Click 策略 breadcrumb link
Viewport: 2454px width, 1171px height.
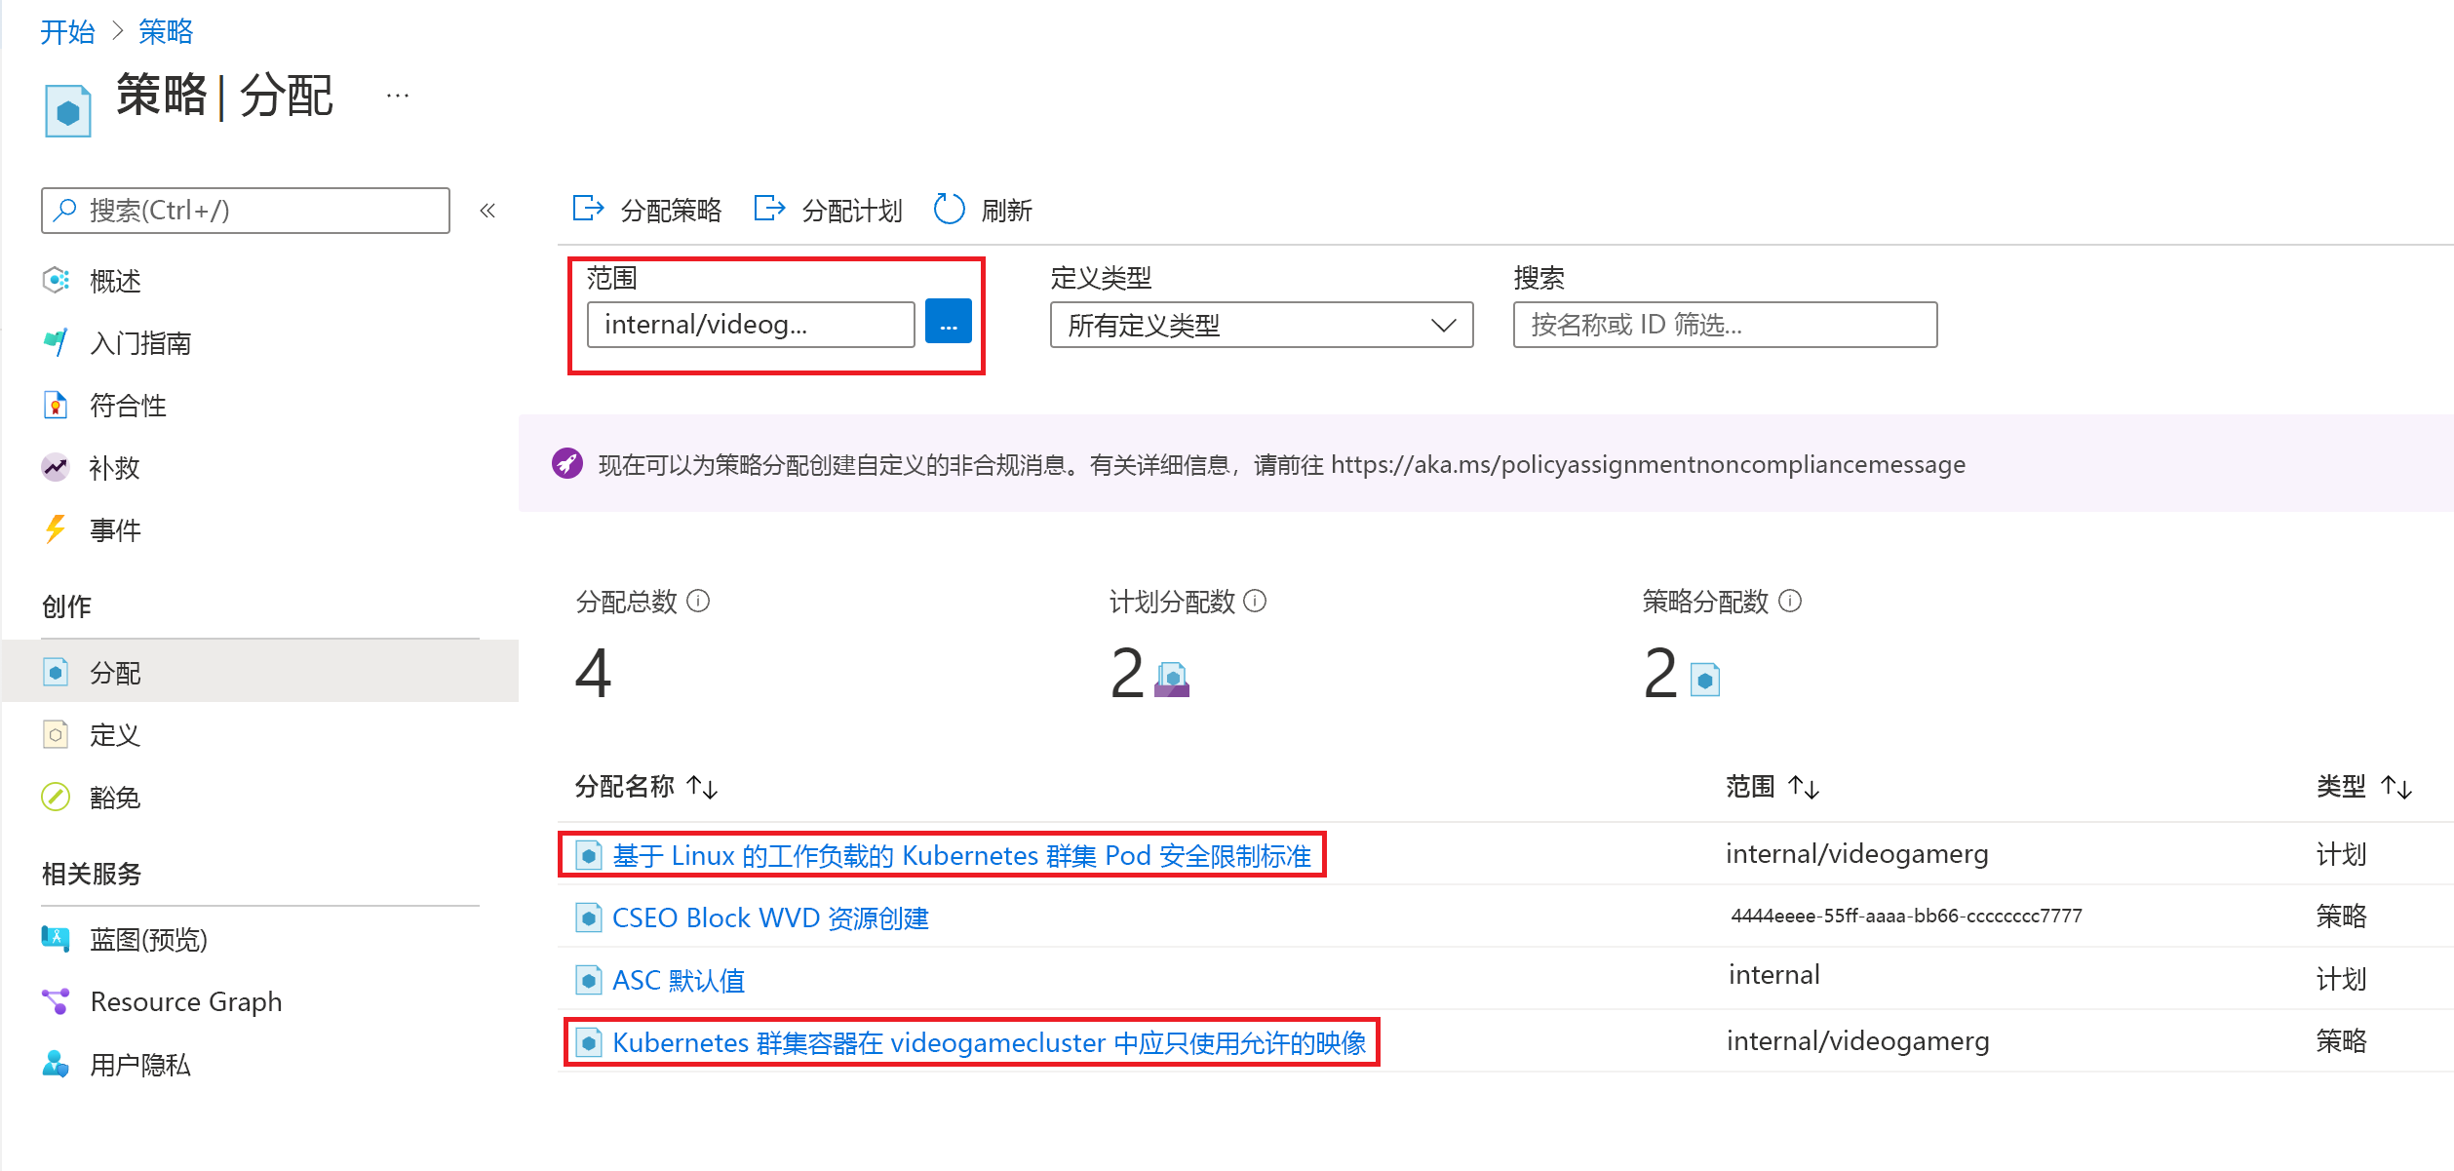click(166, 32)
